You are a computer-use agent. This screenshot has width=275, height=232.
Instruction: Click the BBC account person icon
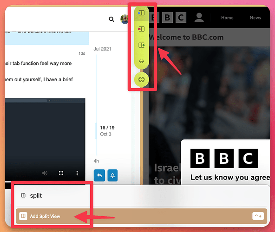(x=199, y=18)
